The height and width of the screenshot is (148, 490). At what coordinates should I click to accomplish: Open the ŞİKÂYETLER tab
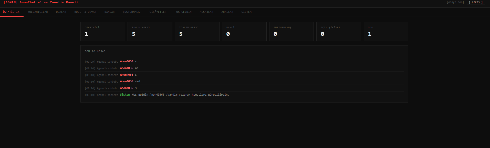click(158, 12)
